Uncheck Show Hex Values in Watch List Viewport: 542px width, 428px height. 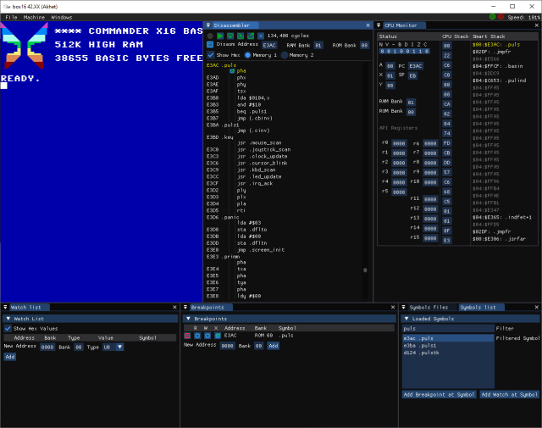coord(8,328)
